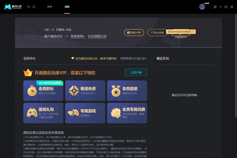The width and height of the screenshot is (237, 158).
Task: Click the UID : 0 text
Action: tap(49, 30)
